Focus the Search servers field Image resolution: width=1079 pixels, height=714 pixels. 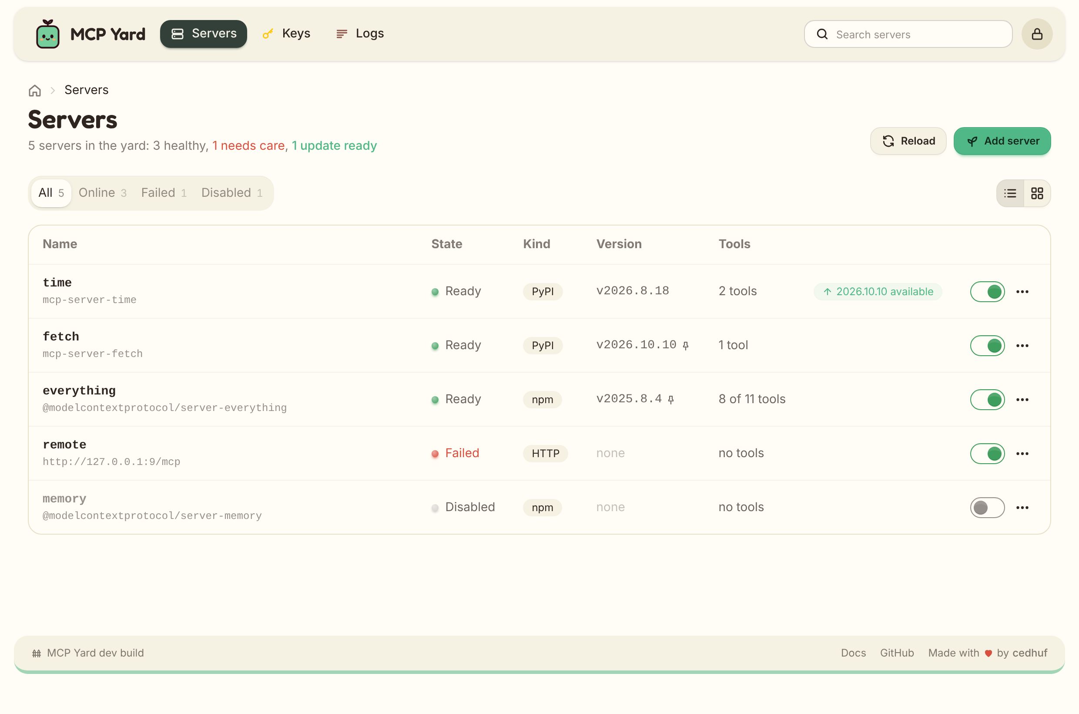click(x=908, y=34)
